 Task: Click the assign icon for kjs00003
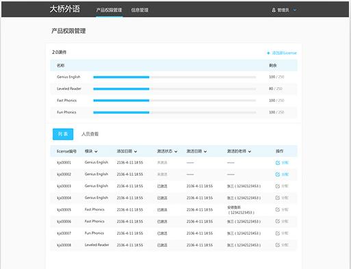278,186
